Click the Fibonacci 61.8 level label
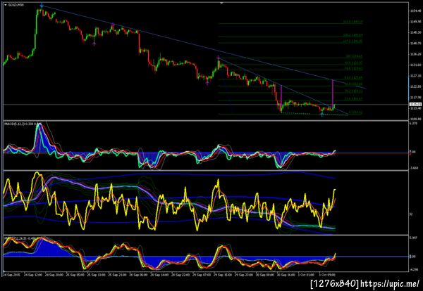The height and width of the screenshot is (291, 423). point(353,78)
